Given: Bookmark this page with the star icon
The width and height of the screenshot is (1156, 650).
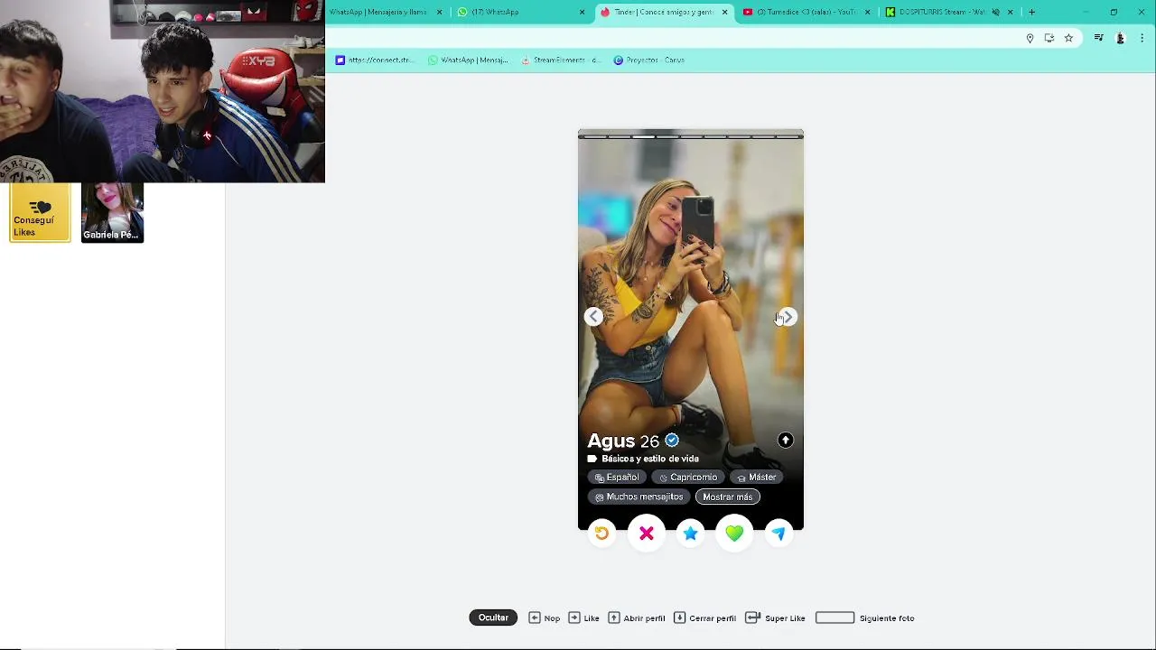Looking at the screenshot, I should (1068, 38).
